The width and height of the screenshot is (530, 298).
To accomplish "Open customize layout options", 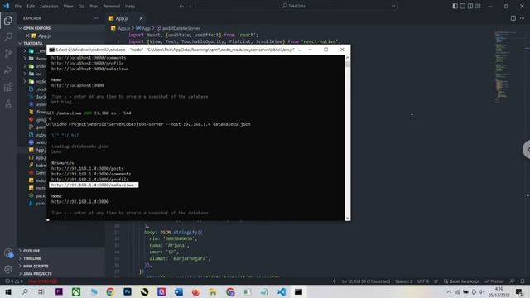I will pyautogui.click(x=478, y=6).
